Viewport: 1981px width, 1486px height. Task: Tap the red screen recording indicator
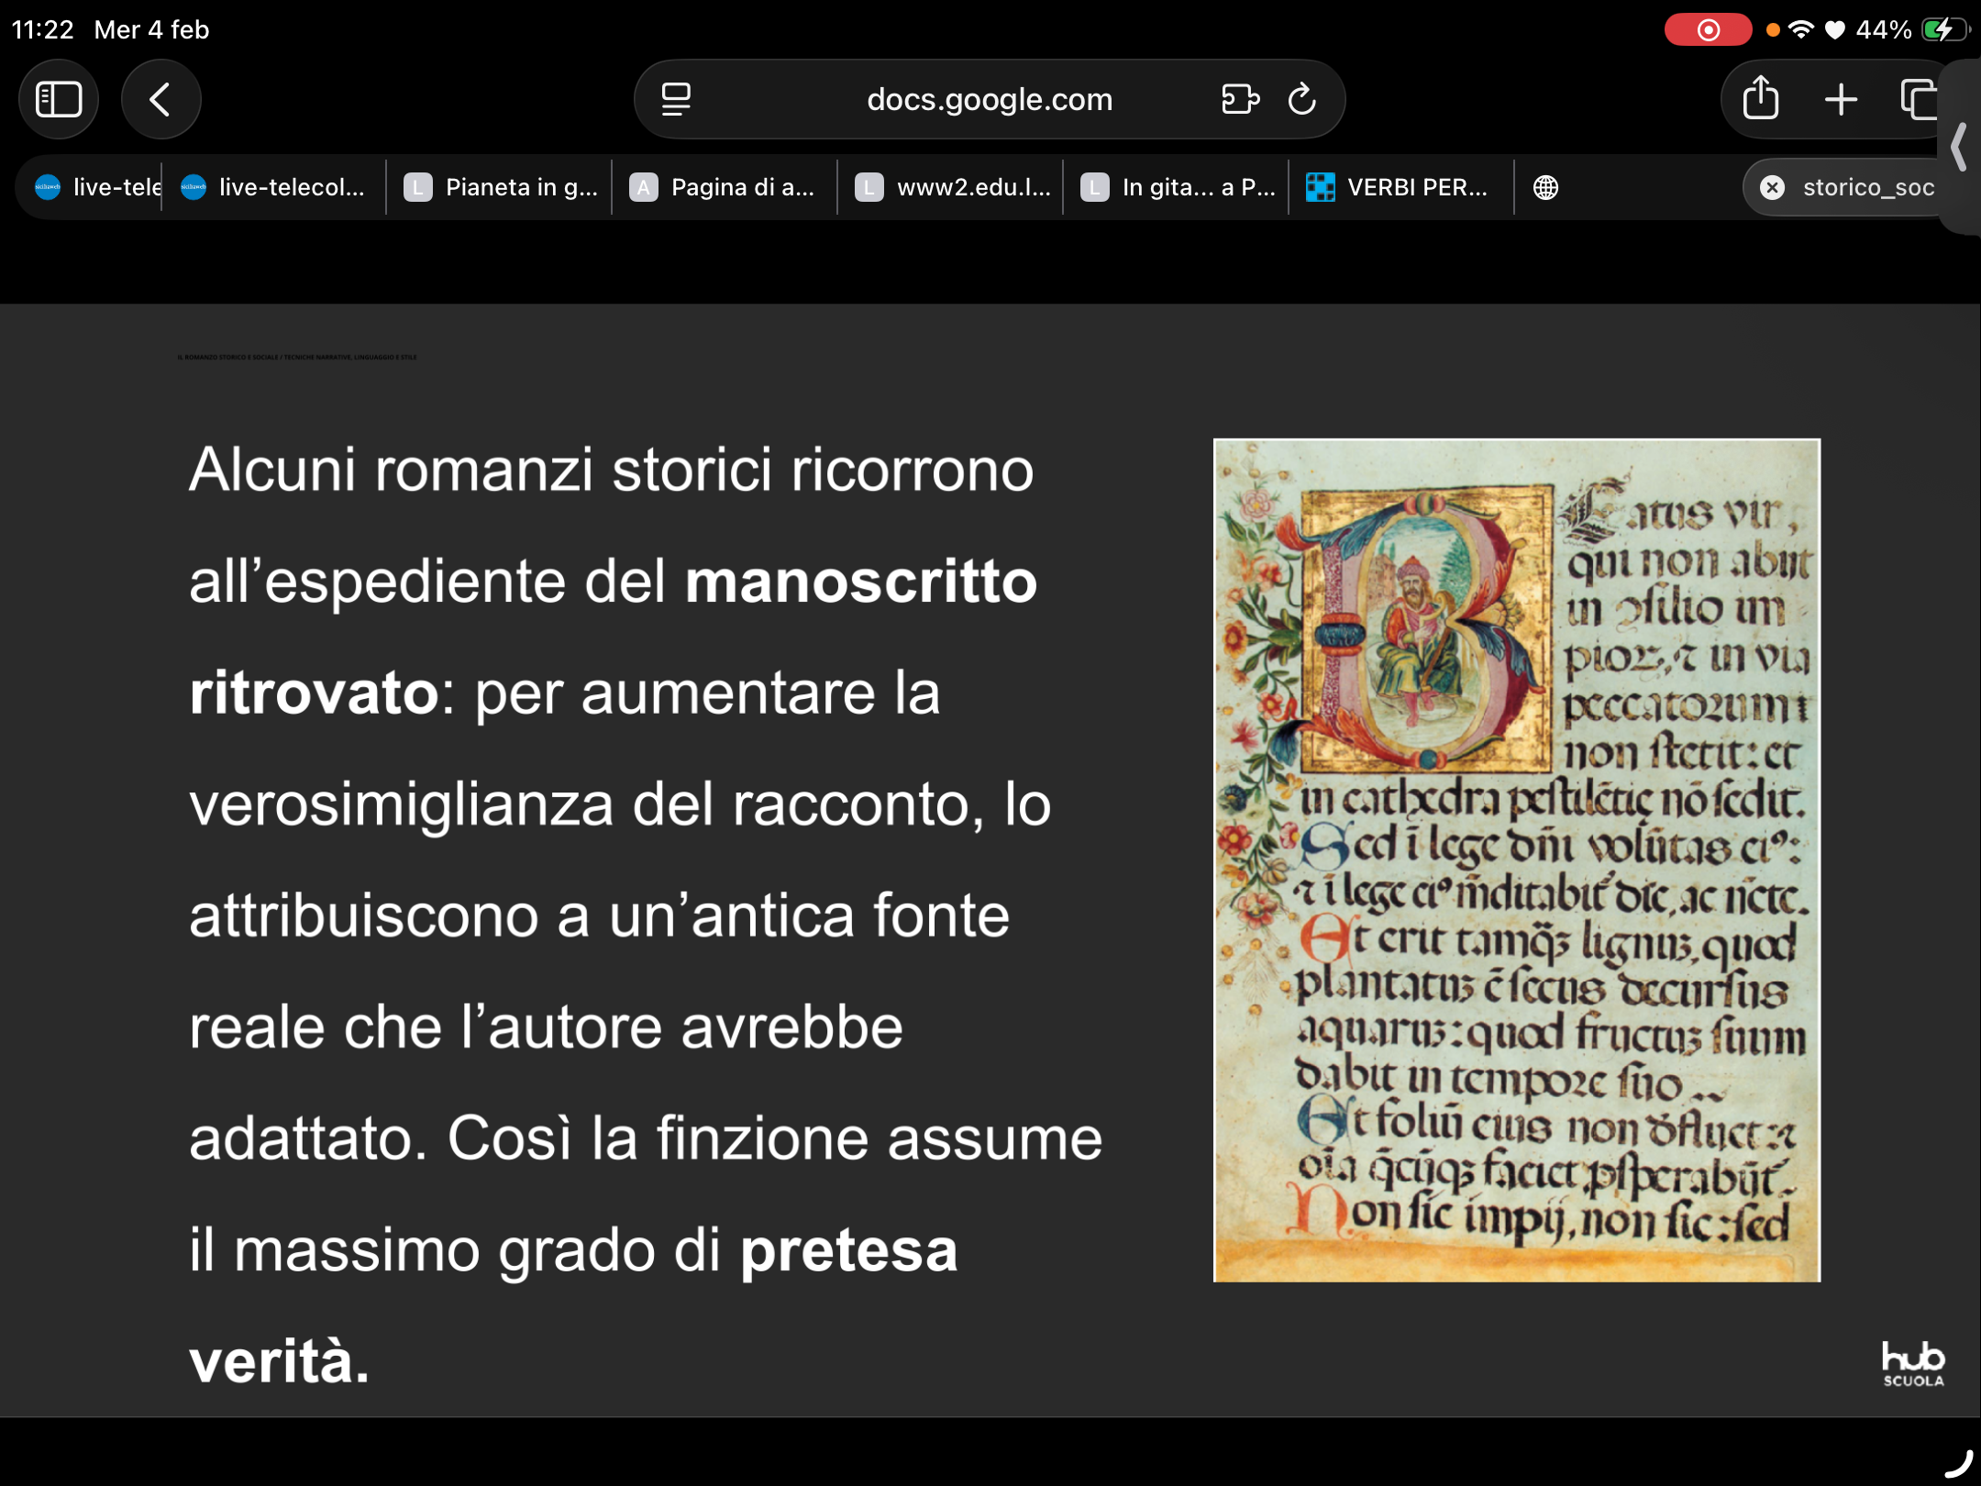[1707, 29]
